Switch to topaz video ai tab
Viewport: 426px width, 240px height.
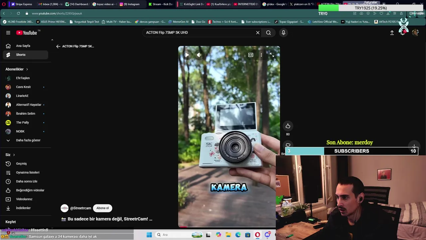tap(104, 4)
